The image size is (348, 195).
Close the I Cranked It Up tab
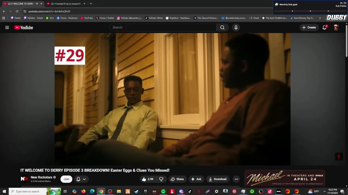(84, 4)
